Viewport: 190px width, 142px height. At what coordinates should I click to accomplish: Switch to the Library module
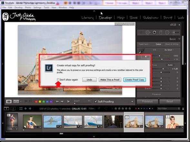[88, 18]
